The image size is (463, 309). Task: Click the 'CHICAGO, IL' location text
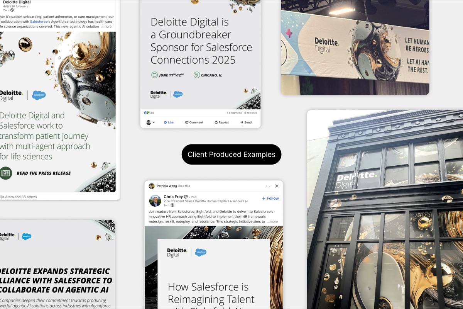pyautogui.click(x=211, y=75)
